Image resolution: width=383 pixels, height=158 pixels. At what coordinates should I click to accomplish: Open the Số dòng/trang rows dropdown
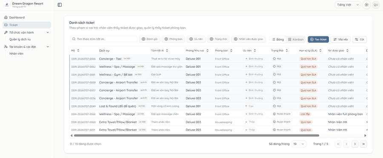pos(299,144)
